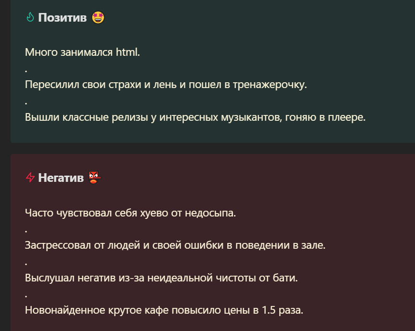Click the dot separator below 'Много занимался html.'
The height and width of the screenshot is (331, 415).
point(26,71)
